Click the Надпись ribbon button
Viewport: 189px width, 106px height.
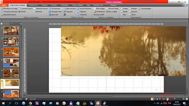tap(82, 11)
